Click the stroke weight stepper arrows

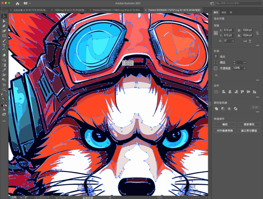coord(234,62)
